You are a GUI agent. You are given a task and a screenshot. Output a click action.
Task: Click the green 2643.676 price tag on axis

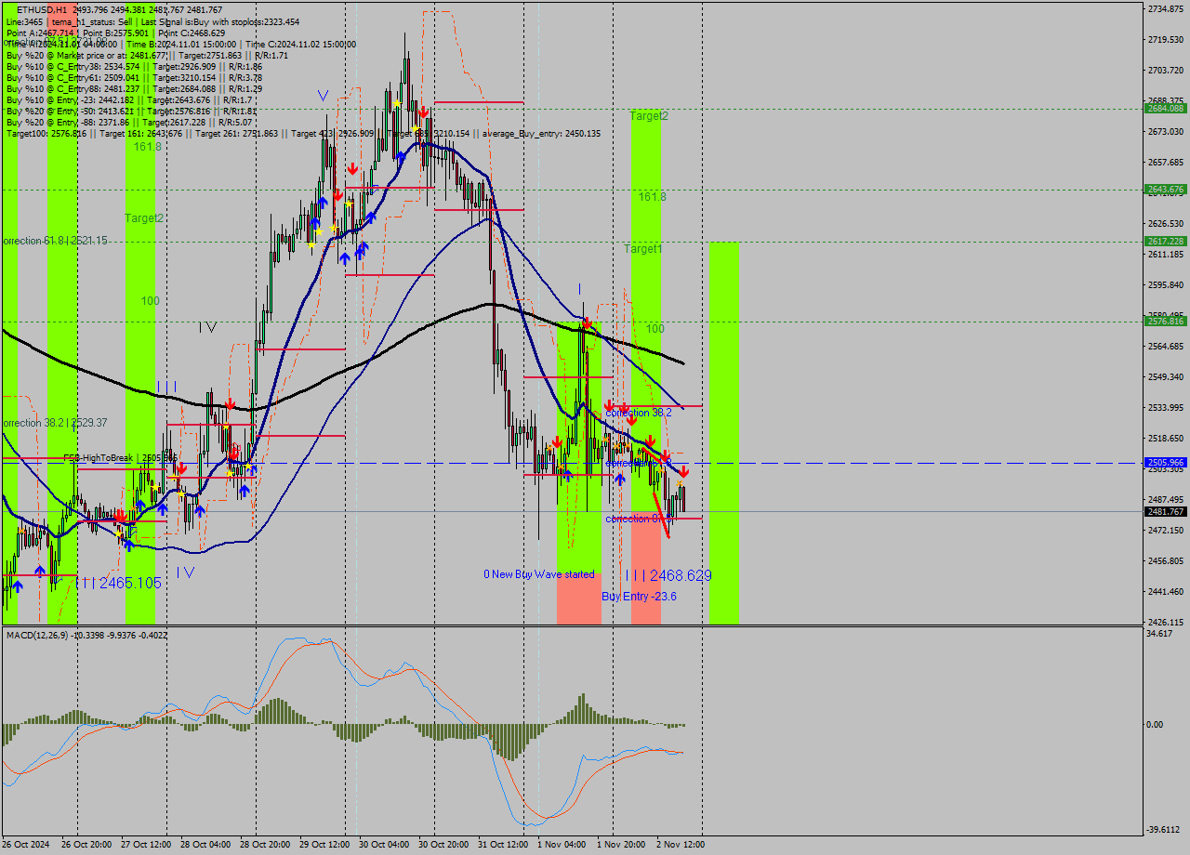(1165, 190)
